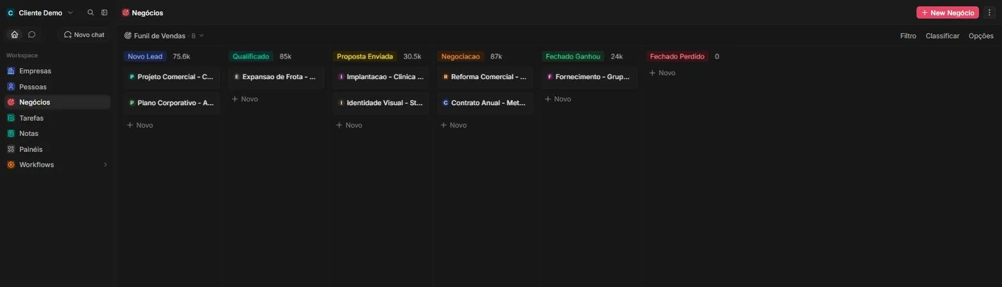The image size is (1002, 287).
Task: Open the Funil de Vendas view dropdown
Action: pyautogui.click(x=164, y=36)
